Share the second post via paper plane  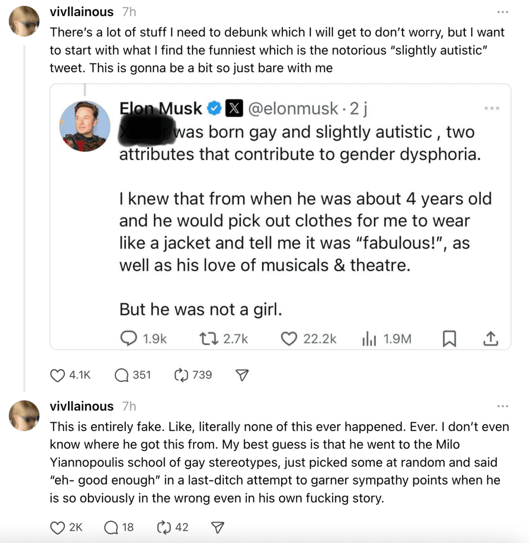click(x=218, y=527)
